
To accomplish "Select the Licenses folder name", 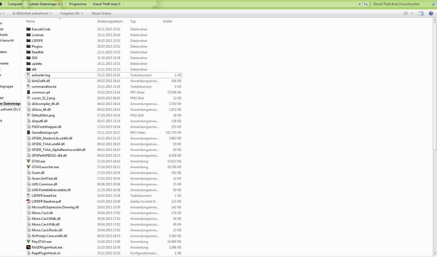I will tap(38, 35).
